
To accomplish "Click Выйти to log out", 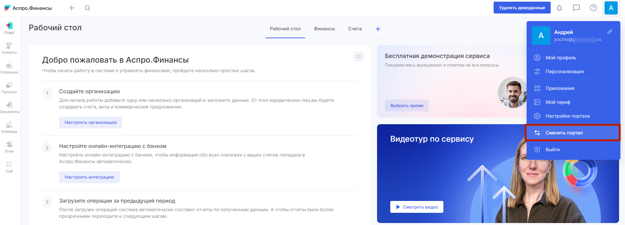I will (552, 150).
